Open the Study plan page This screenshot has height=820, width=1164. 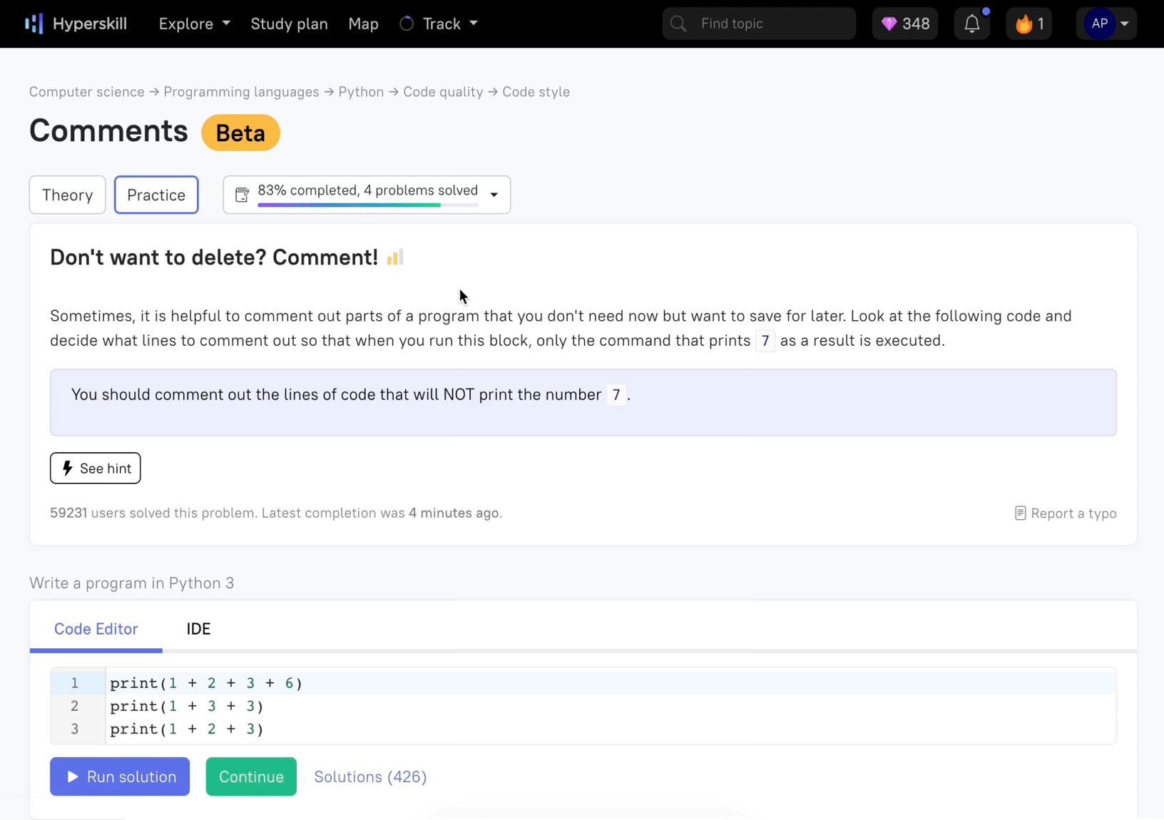[x=289, y=24]
